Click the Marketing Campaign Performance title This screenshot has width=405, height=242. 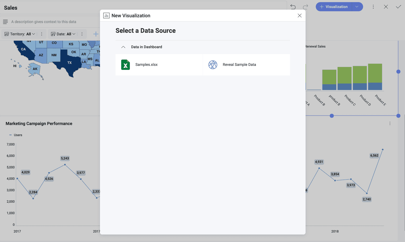[39, 123]
